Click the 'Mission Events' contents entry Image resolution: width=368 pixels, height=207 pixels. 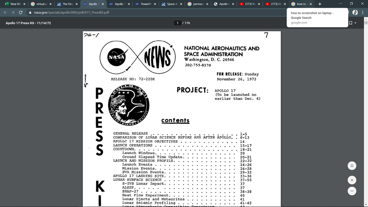pos(187,168)
